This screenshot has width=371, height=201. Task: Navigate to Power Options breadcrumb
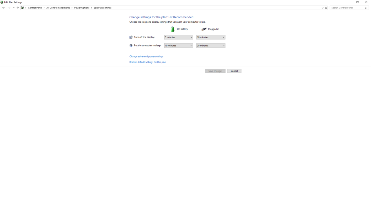click(82, 8)
